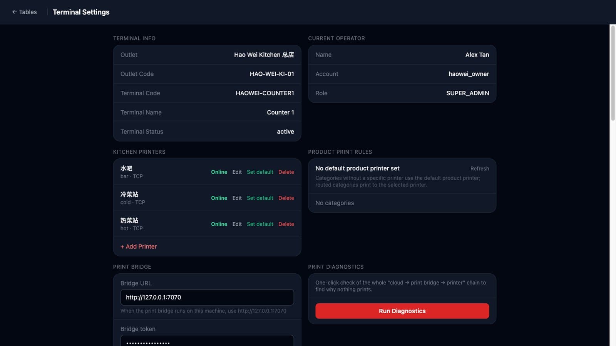Refresh the product print rules

click(480, 168)
